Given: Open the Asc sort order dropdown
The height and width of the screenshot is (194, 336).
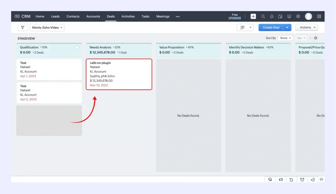Looking at the screenshot, I should (x=301, y=38).
